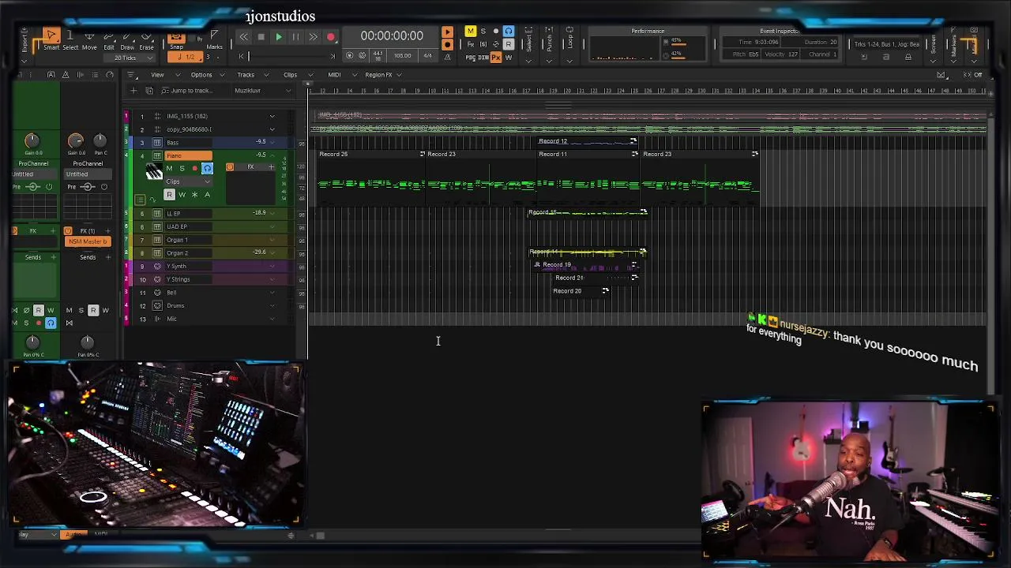Image resolution: width=1011 pixels, height=568 pixels.
Task: Stop playback in transport
Action: coord(261,36)
